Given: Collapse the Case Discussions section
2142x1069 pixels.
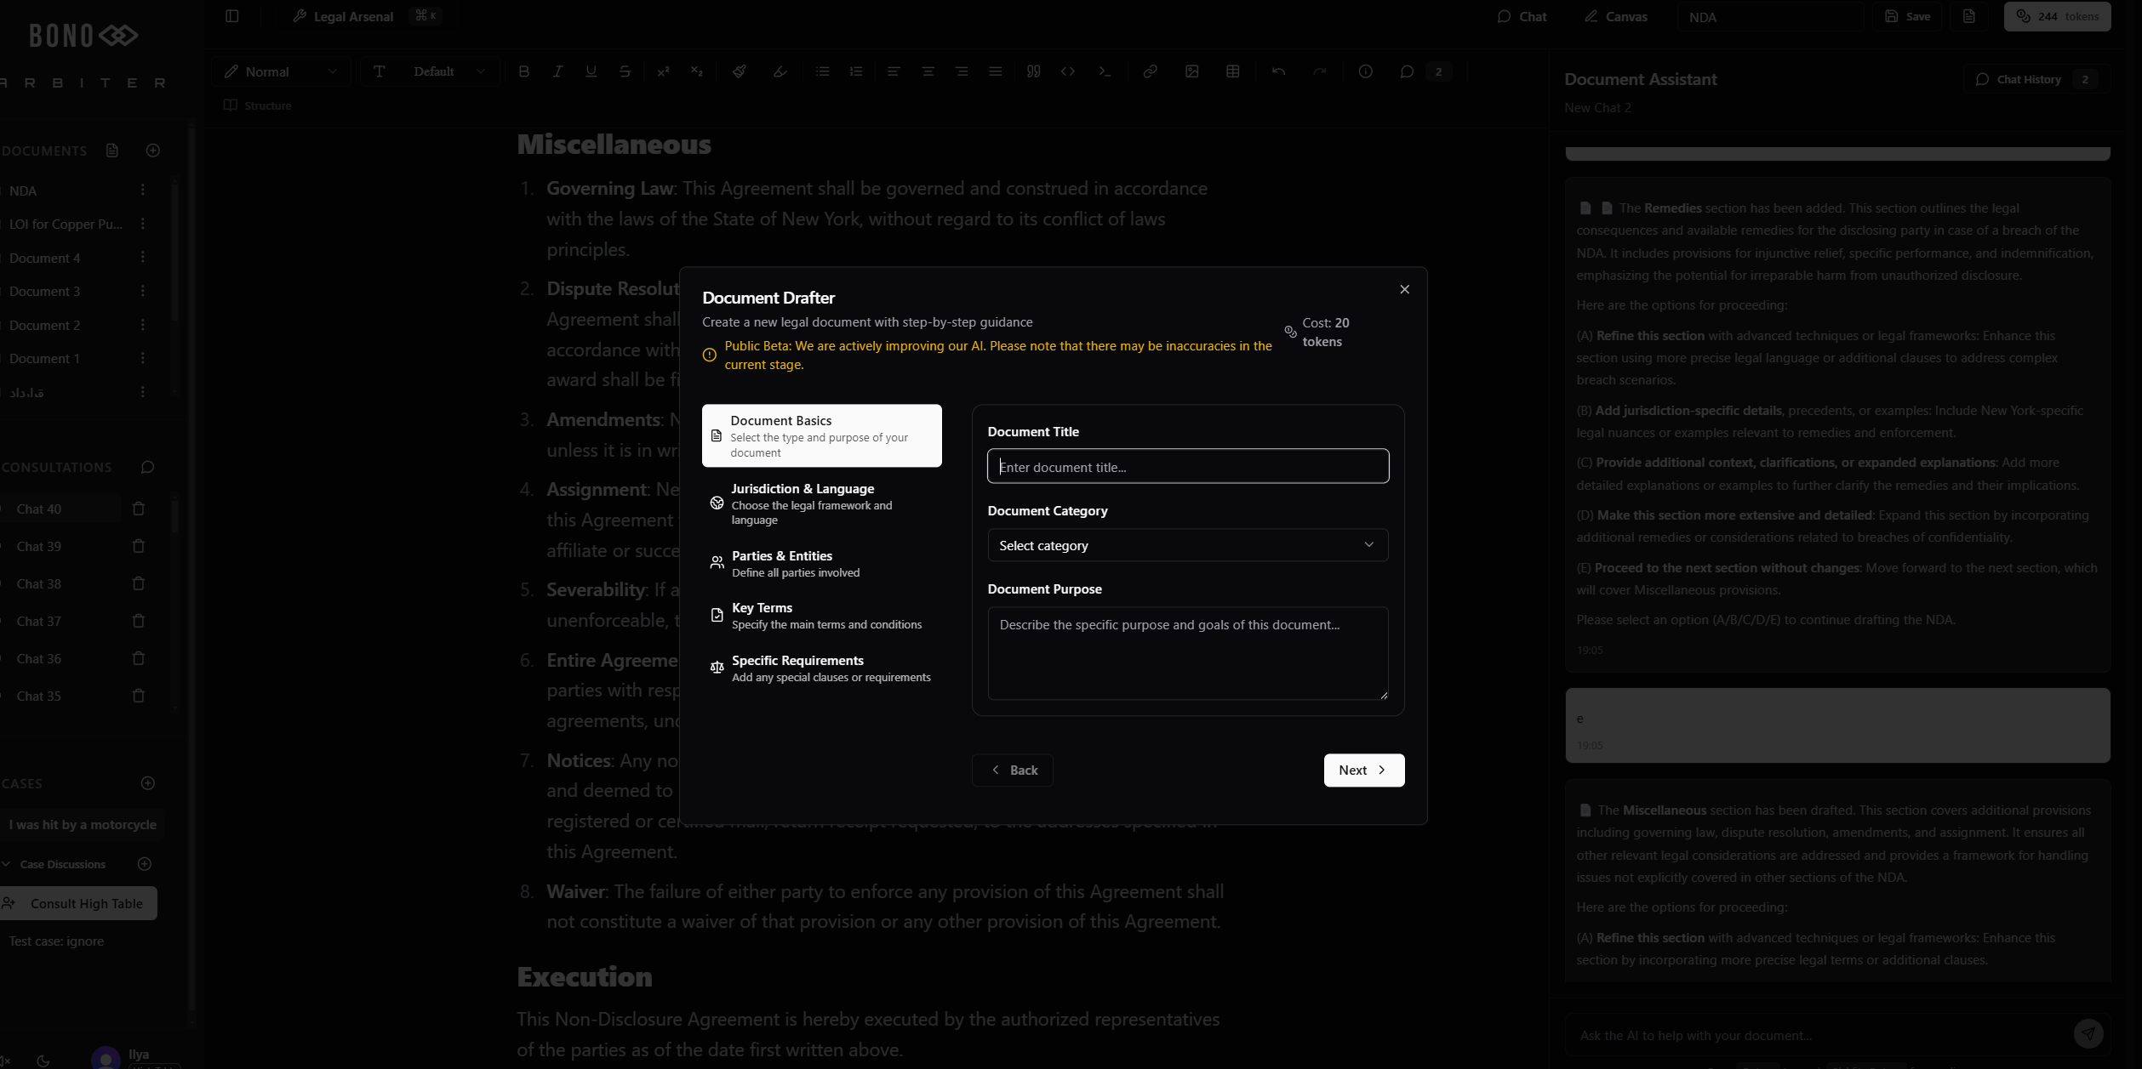Looking at the screenshot, I should coord(7,864).
